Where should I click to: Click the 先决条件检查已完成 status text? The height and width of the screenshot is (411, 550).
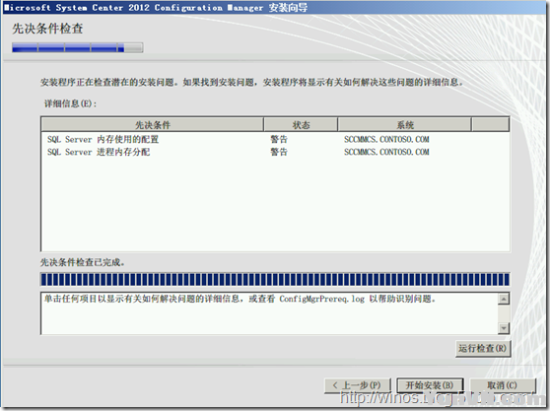83,262
